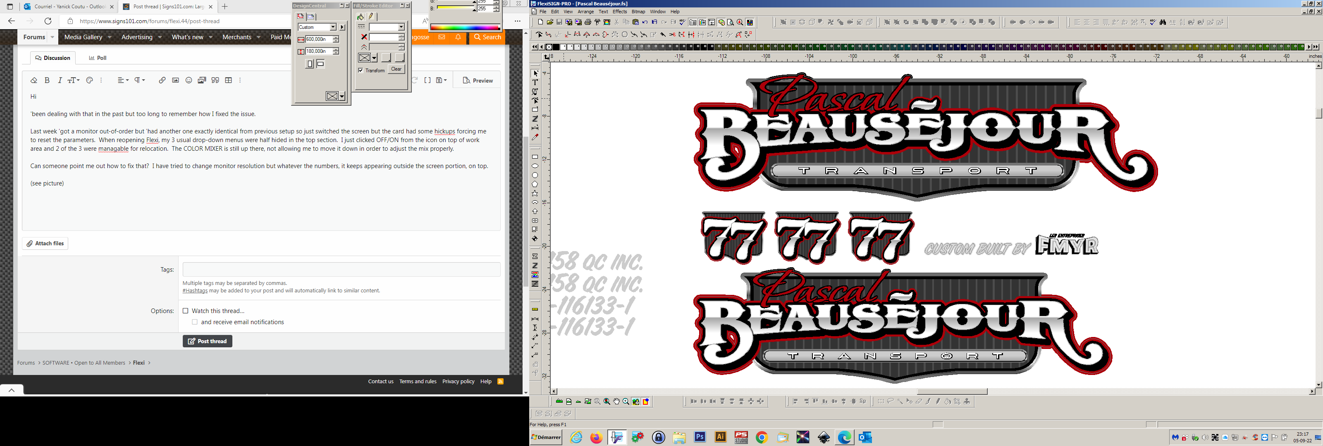The height and width of the screenshot is (446, 1323).
Task: Open the Bitmap menu in FlexiSIGN
Action: (638, 12)
